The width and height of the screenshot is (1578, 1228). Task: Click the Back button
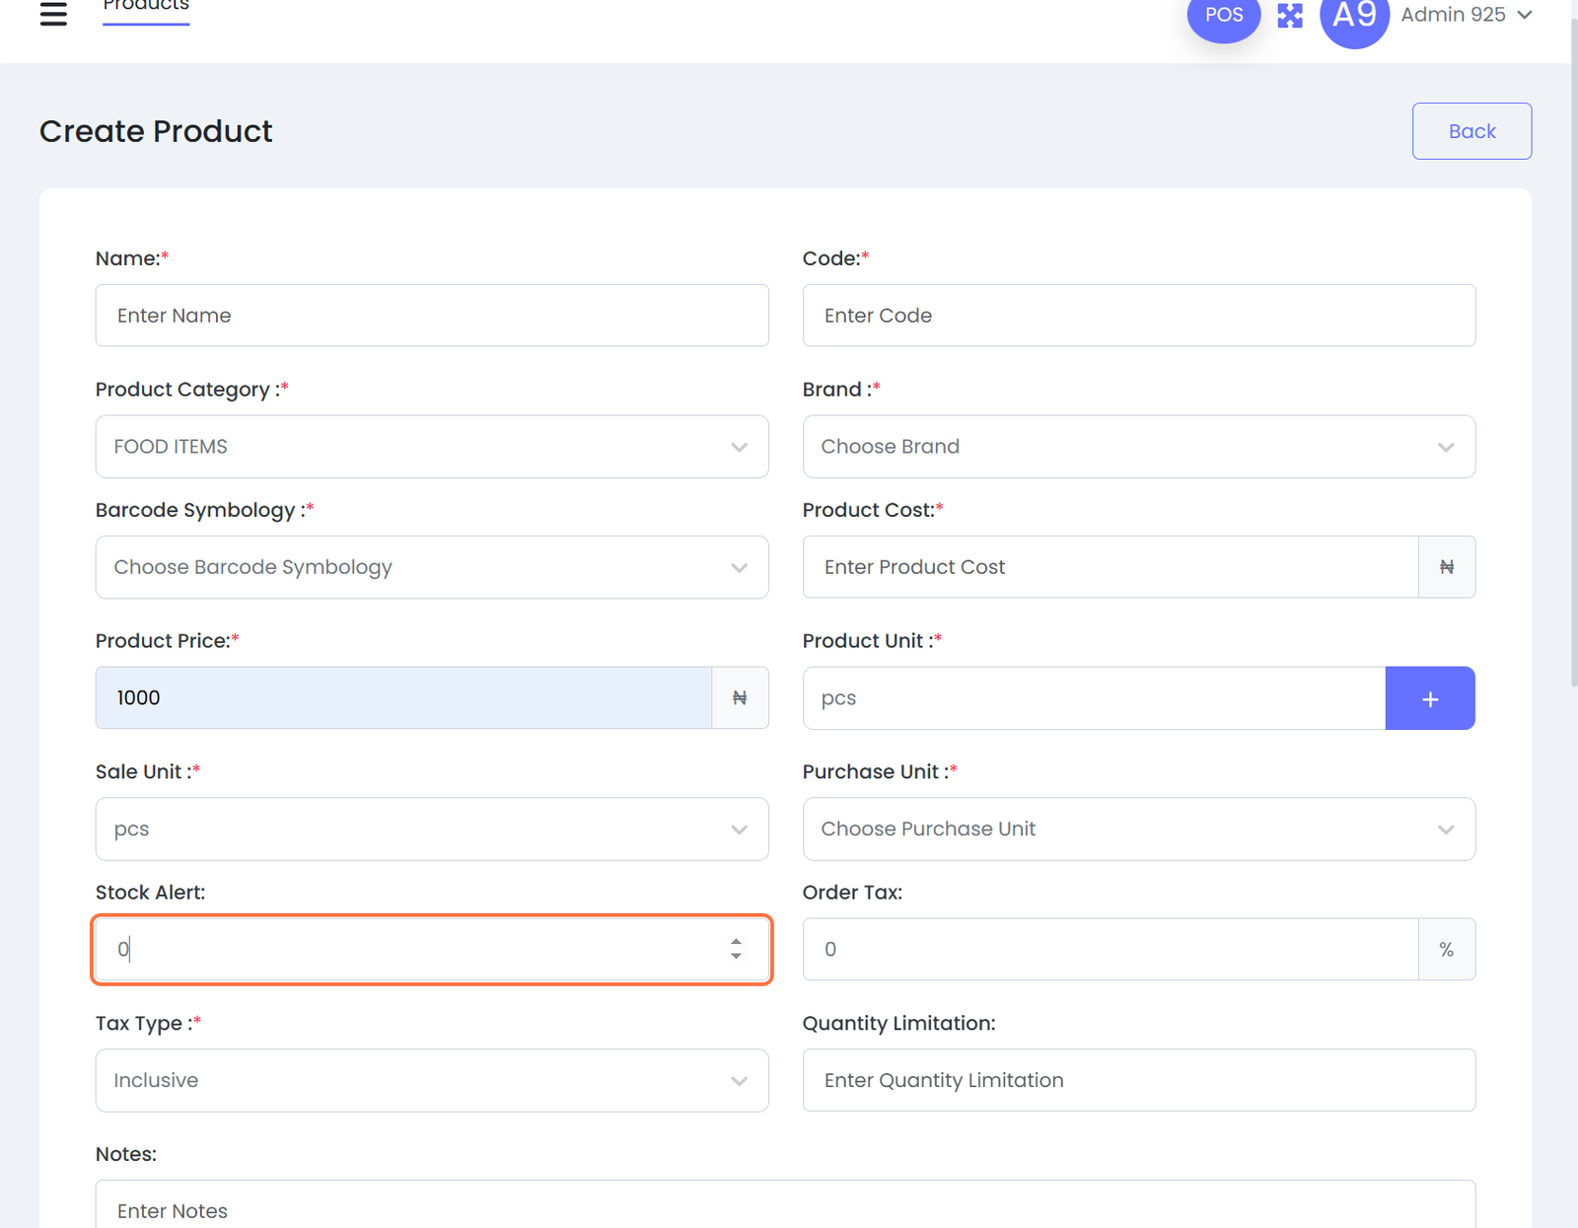click(x=1470, y=131)
